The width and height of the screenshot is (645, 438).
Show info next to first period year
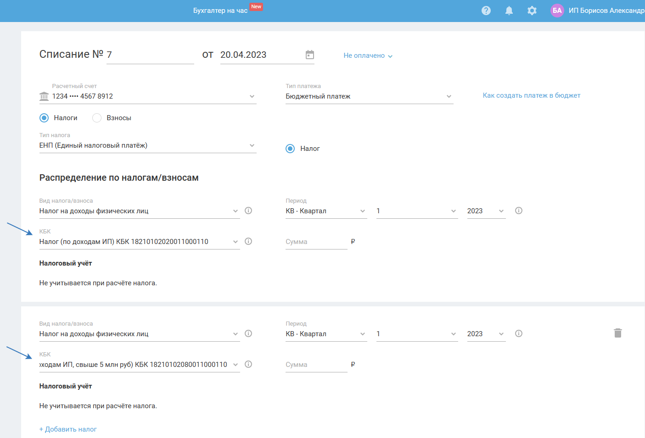point(519,211)
